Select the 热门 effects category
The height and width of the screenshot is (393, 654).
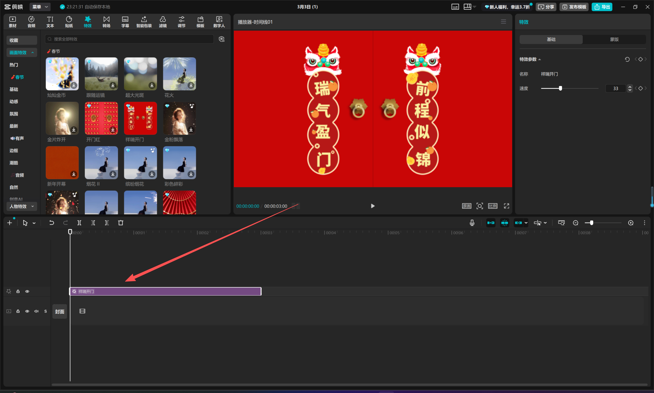click(x=14, y=65)
